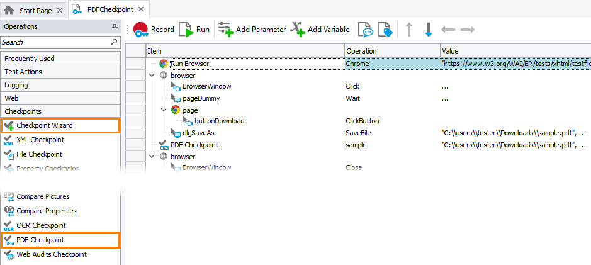Collapse the page tree node
The width and height of the screenshot is (591, 265).
[x=164, y=110]
